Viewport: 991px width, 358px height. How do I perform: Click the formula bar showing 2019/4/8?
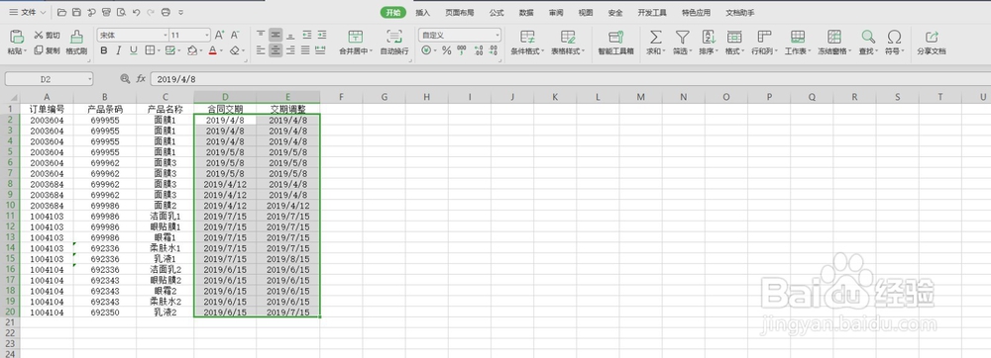click(571, 79)
